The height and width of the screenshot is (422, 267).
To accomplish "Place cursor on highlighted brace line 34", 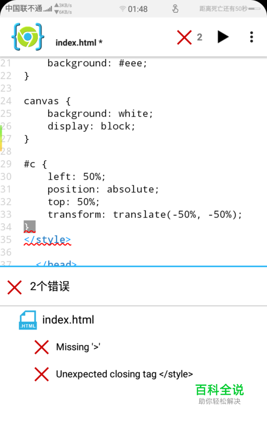I will coord(29,226).
